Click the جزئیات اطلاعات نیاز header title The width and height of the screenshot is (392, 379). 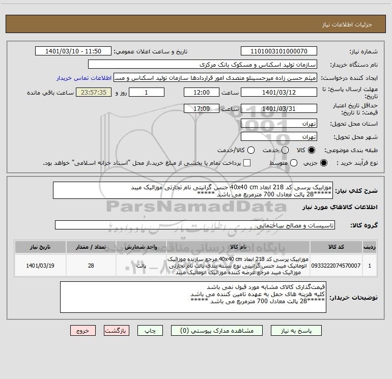[x=347, y=24]
